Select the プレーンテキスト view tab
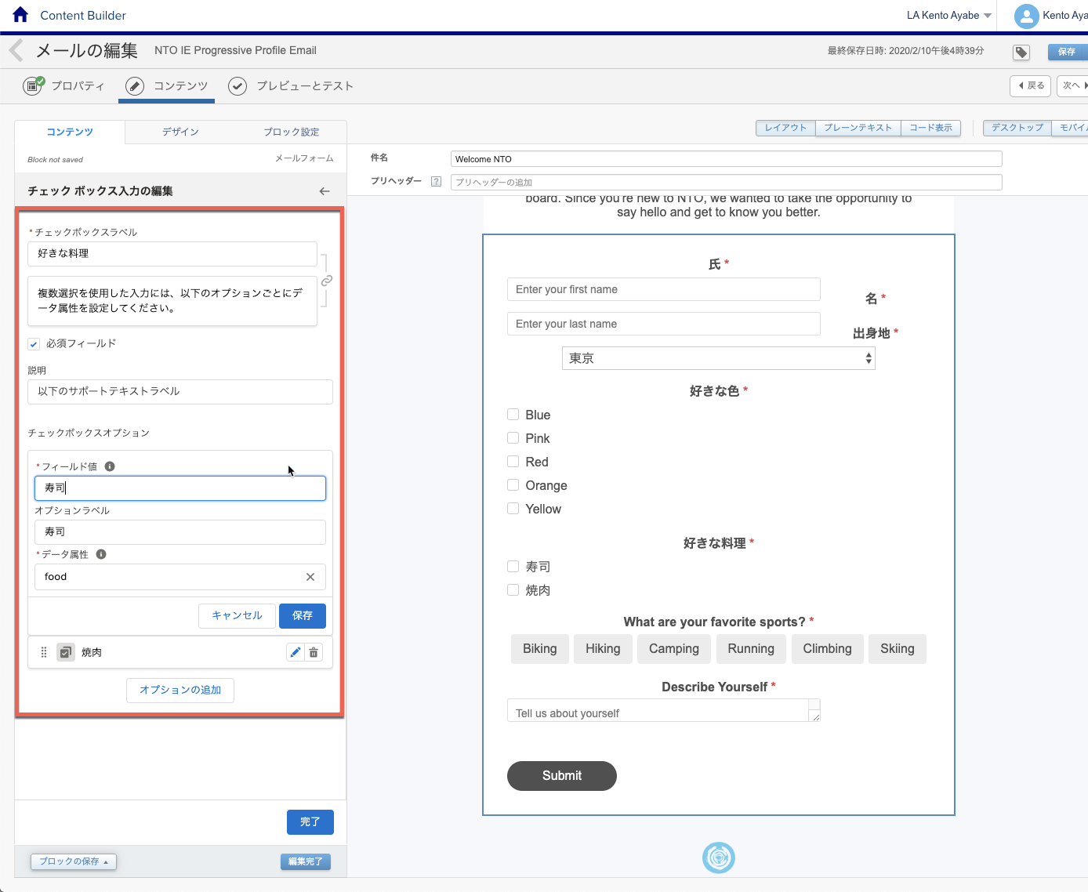This screenshot has width=1088, height=892. 858,128
